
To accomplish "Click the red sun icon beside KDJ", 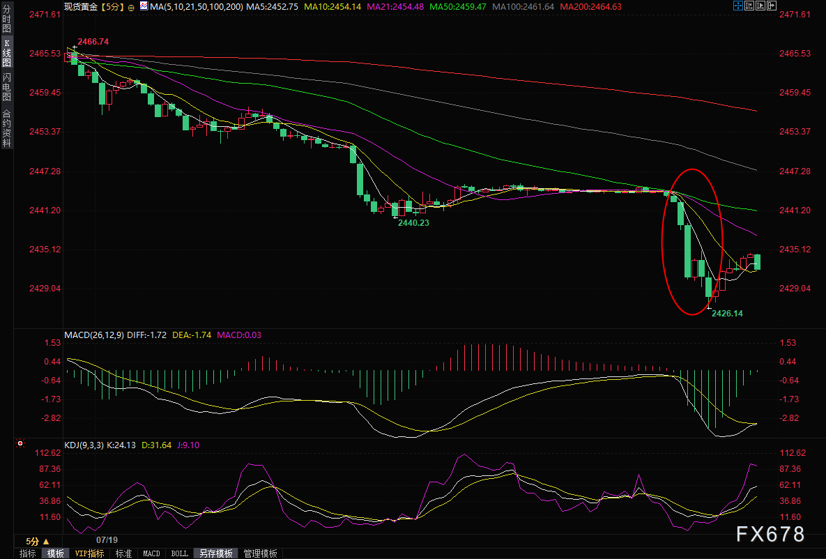I will point(20,443).
